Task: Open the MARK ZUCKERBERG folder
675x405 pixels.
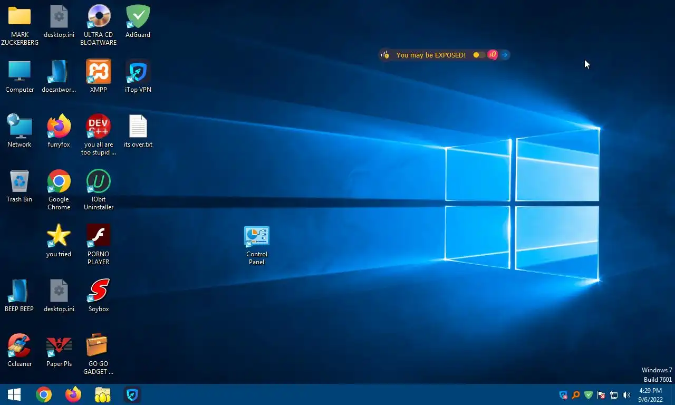Action: [x=20, y=25]
